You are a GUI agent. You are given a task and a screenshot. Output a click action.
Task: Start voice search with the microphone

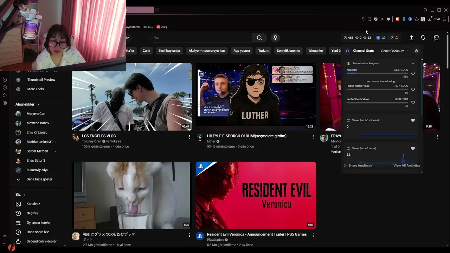point(275,38)
